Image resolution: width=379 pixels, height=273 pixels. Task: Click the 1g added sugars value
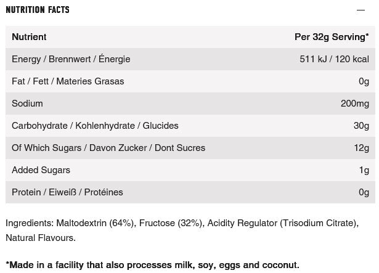pos(364,170)
